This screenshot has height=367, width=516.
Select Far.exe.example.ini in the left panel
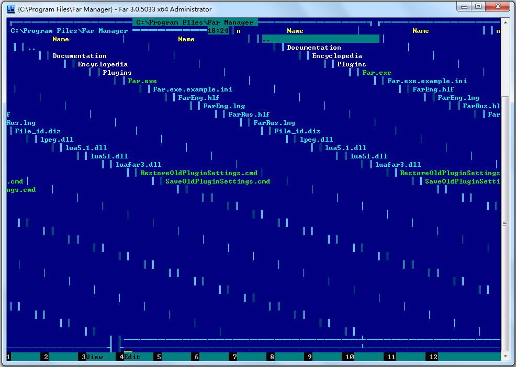193,89
